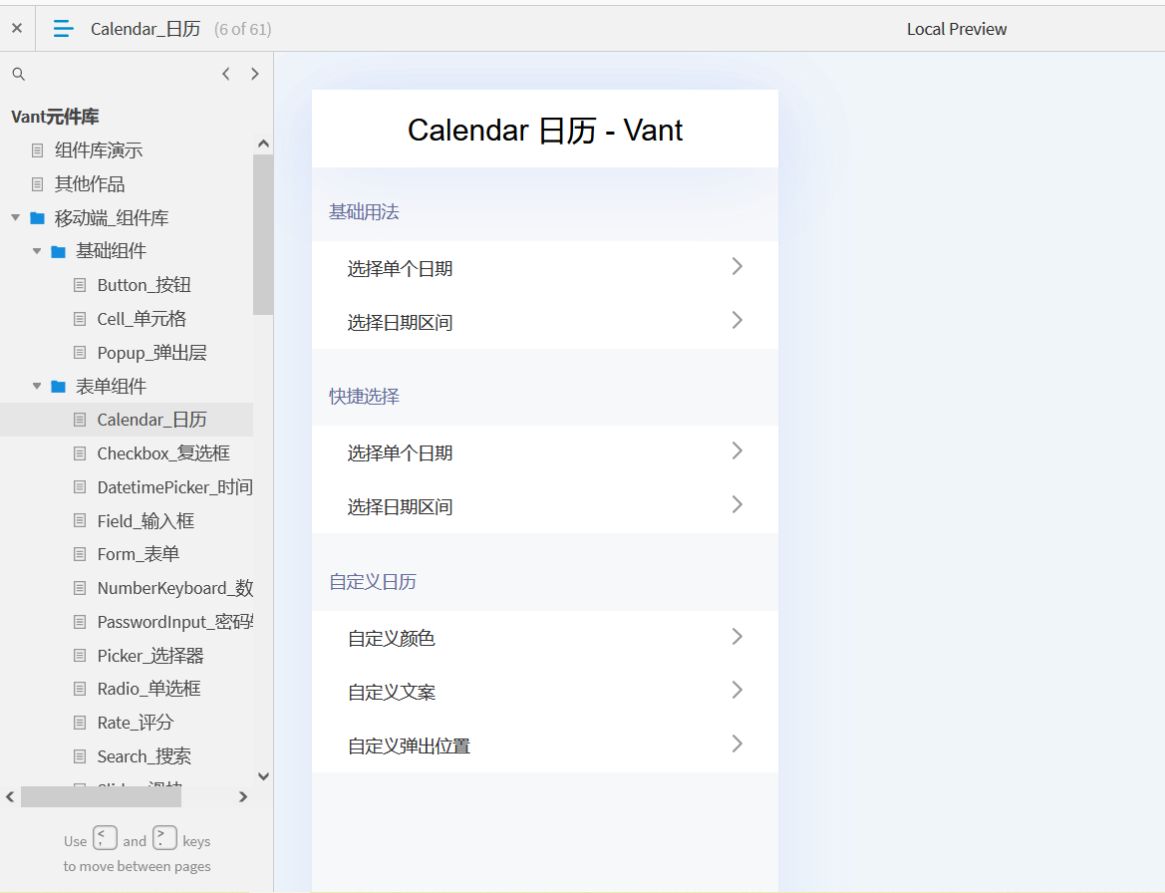Open the 自定义颜色 cell

[x=544, y=638]
